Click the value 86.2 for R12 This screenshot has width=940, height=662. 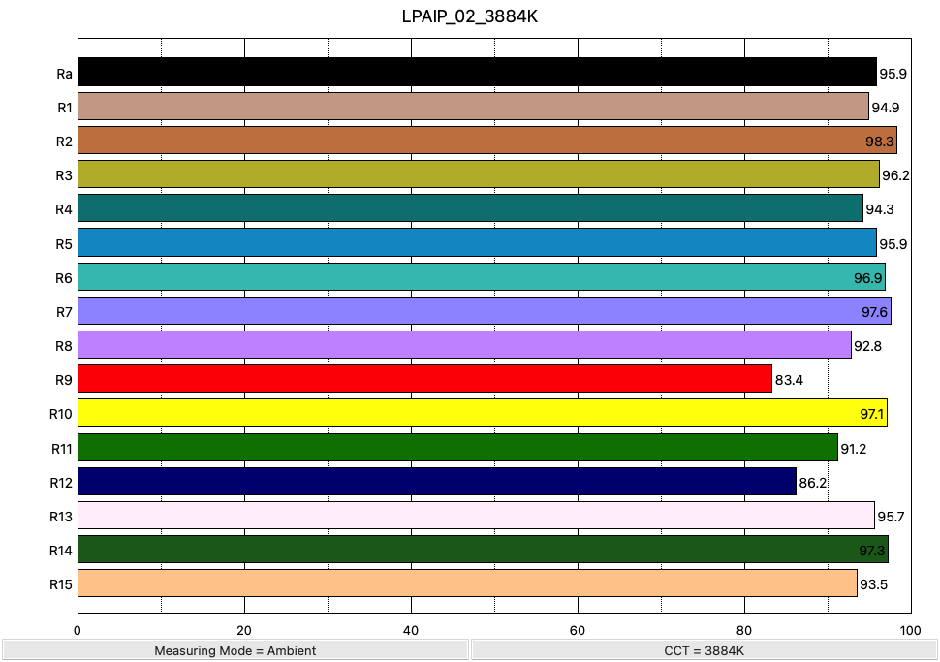click(813, 483)
